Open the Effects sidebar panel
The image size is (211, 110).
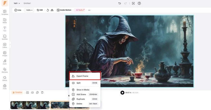coord(5,79)
